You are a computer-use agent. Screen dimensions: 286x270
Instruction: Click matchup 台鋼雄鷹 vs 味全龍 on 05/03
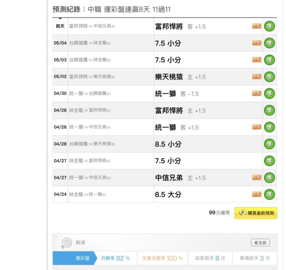pos(90,60)
